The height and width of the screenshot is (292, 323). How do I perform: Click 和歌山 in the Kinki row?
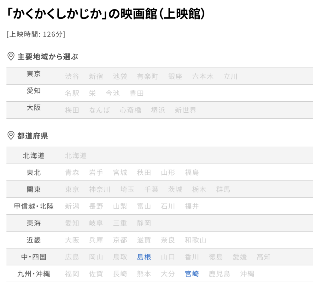click(196, 240)
